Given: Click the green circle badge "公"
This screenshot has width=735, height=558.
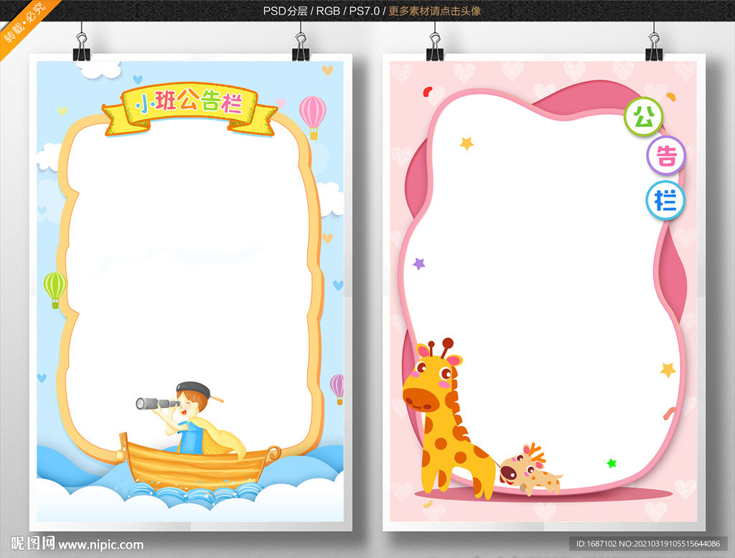Looking at the screenshot, I should [644, 117].
